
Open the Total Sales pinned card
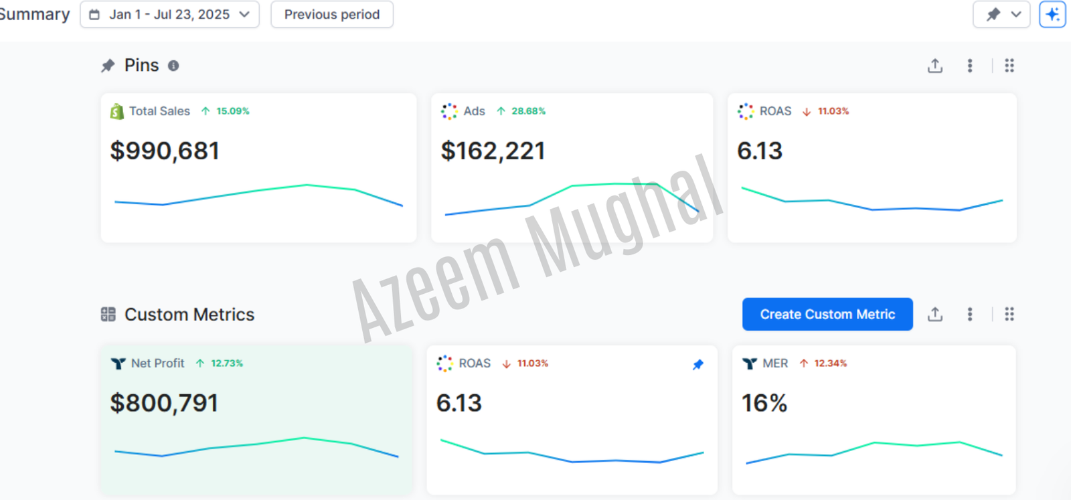pos(258,167)
